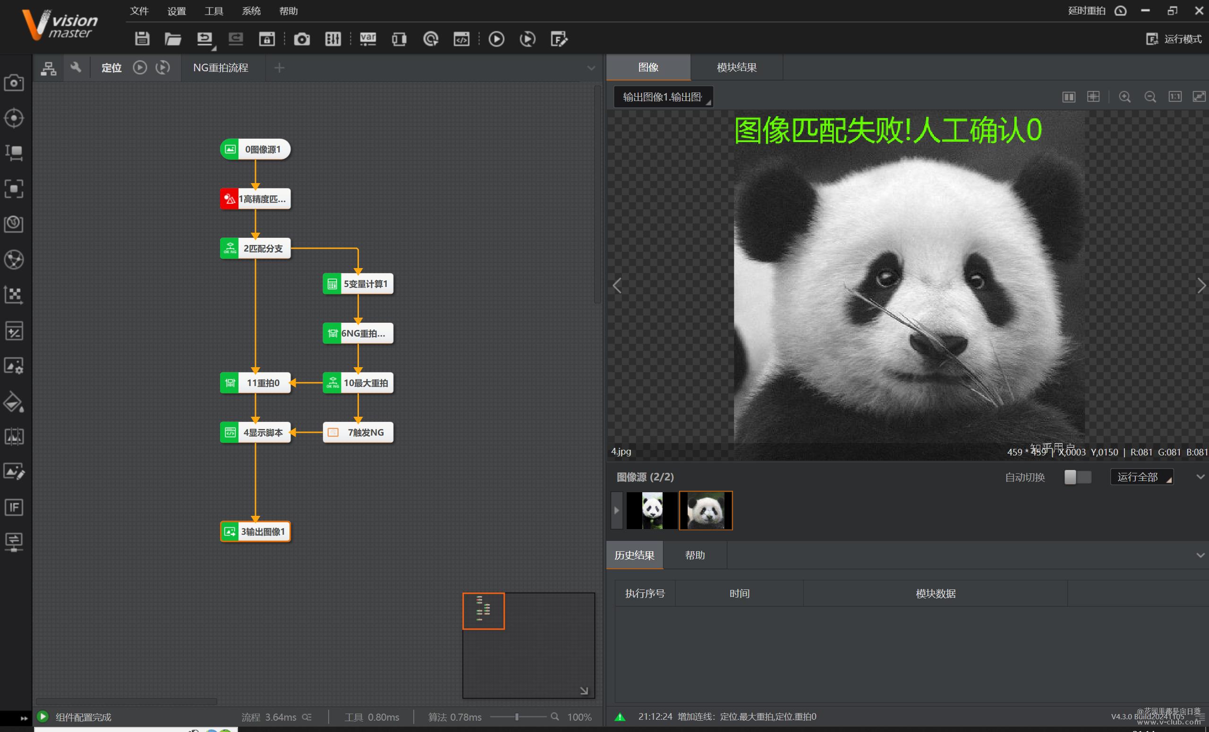
Task: Select the 10最大重拍 node
Action: coord(358,382)
